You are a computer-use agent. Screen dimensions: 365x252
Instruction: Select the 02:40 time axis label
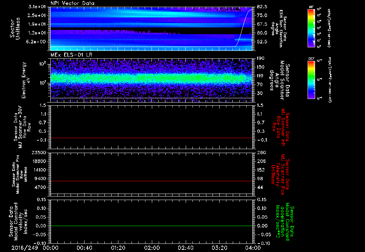[x=185, y=247]
